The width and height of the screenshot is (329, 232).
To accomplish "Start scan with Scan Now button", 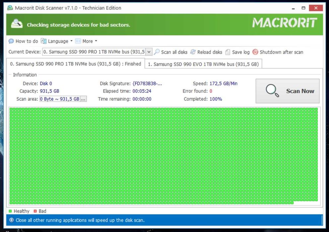I will [x=288, y=91].
